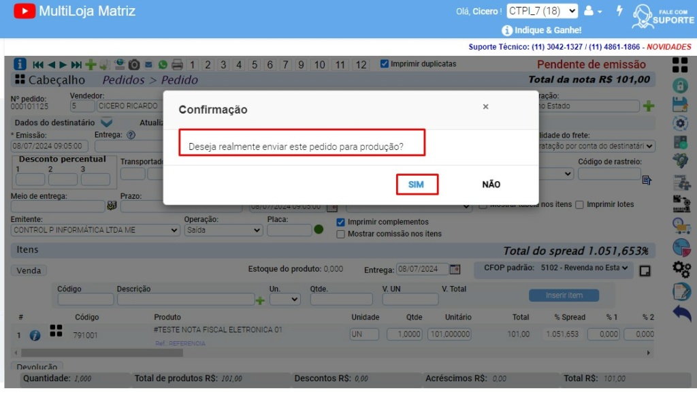Screen dimensions: 697x397
Task: Click the camera icon in toolbar
Action: point(134,65)
